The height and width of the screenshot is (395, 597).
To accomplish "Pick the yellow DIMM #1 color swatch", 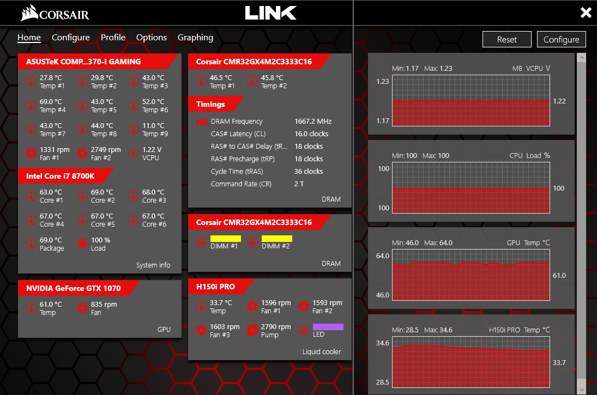I will pyautogui.click(x=226, y=239).
